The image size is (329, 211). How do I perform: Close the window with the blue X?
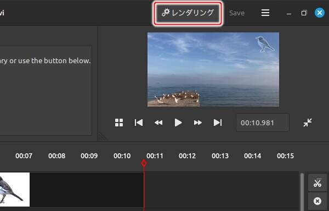coord(320,13)
